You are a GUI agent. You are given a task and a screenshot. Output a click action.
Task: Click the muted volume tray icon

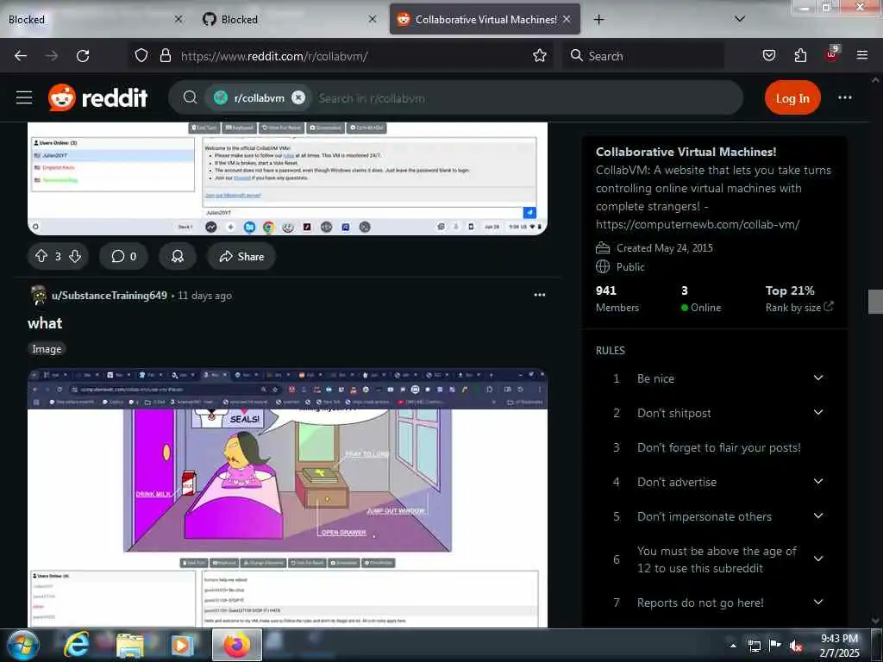pyautogui.click(x=796, y=646)
